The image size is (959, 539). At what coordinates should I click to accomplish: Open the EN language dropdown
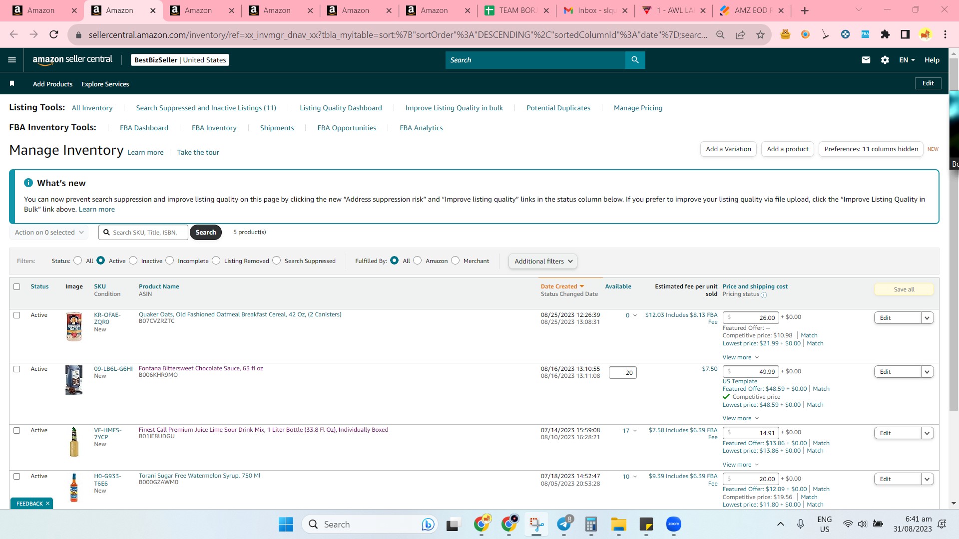tap(907, 60)
